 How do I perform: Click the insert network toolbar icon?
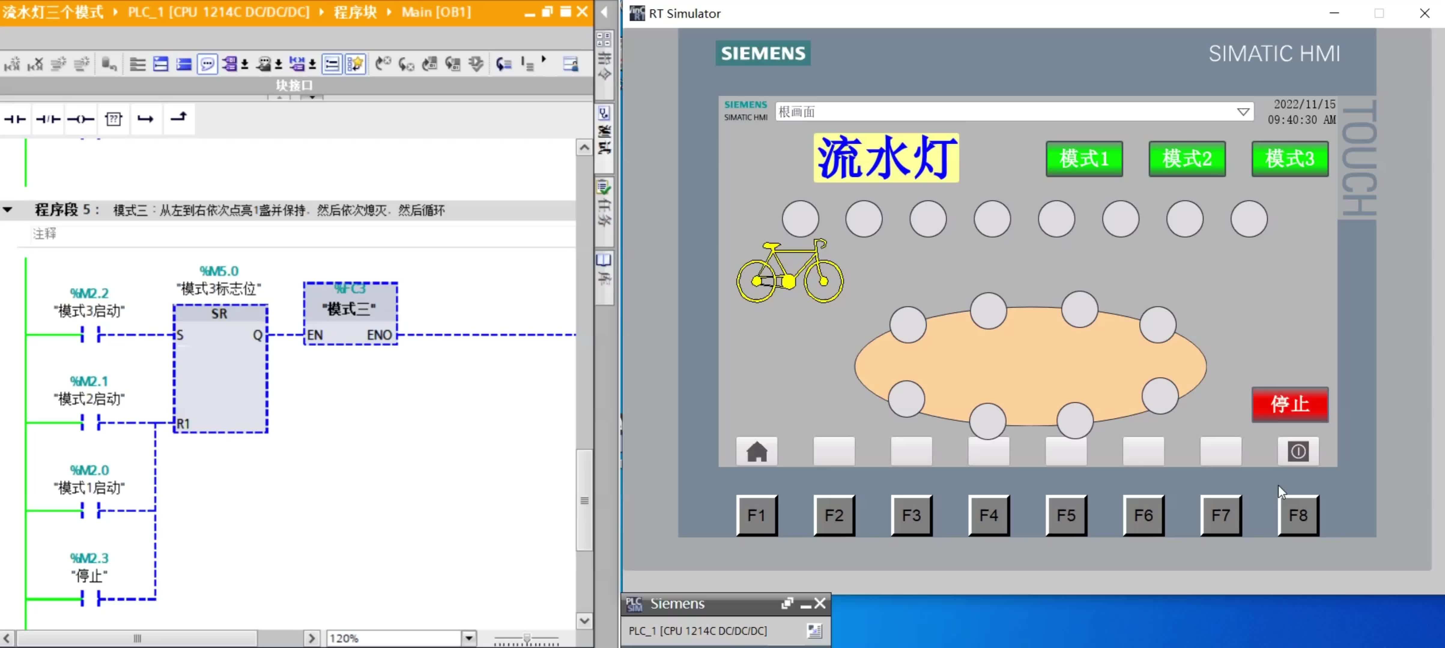point(12,64)
